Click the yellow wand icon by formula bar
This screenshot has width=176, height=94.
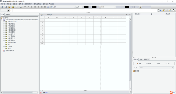point(164,10)
